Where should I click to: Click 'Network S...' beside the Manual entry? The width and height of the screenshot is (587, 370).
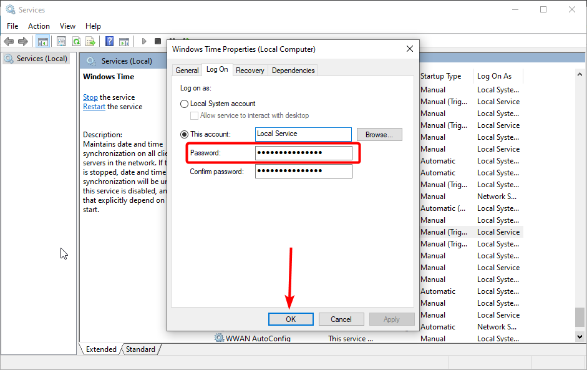(x=497, y=197)
